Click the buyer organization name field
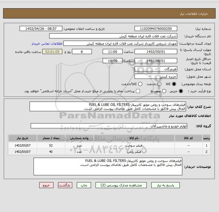 (113, 36)
